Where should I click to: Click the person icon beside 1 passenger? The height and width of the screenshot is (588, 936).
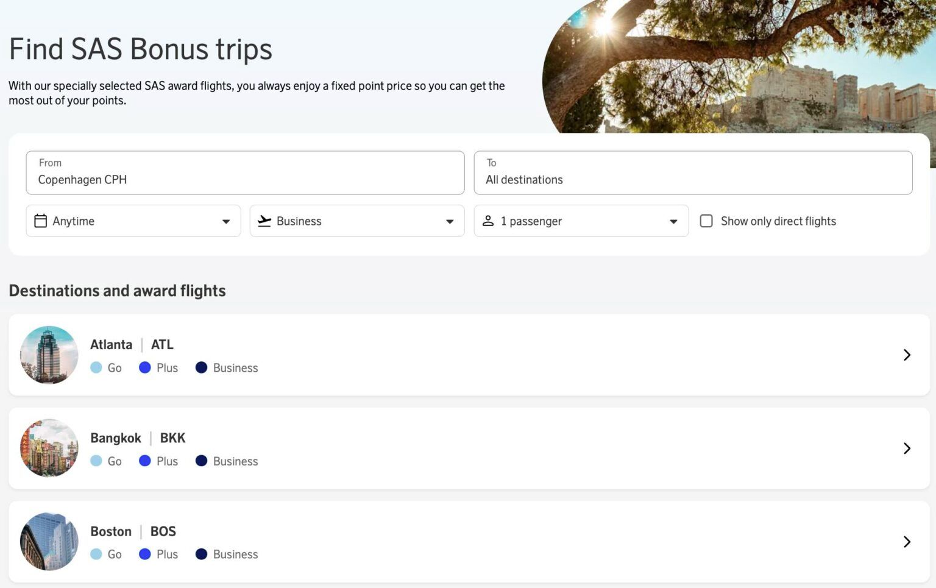point(488,221)
